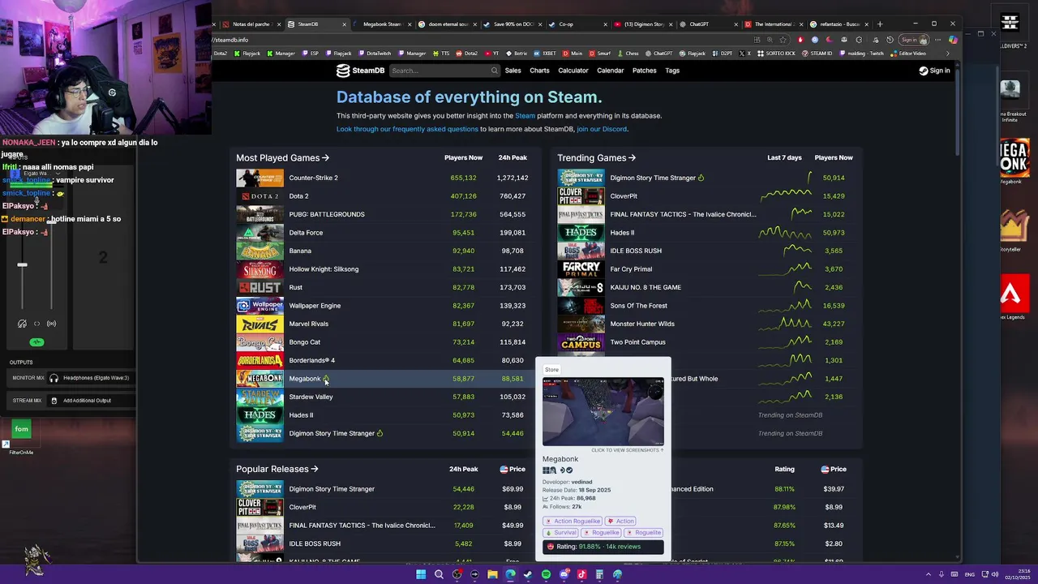This screenshot has width=1038, height=584.
Task: Click the Store button in Megabonk popup
Action: coord(551,370)
